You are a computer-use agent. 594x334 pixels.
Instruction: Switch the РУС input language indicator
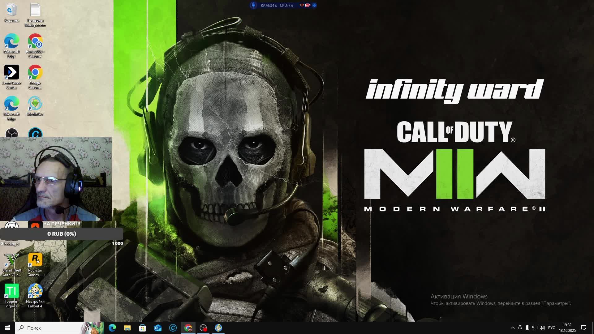coord(551,328)
